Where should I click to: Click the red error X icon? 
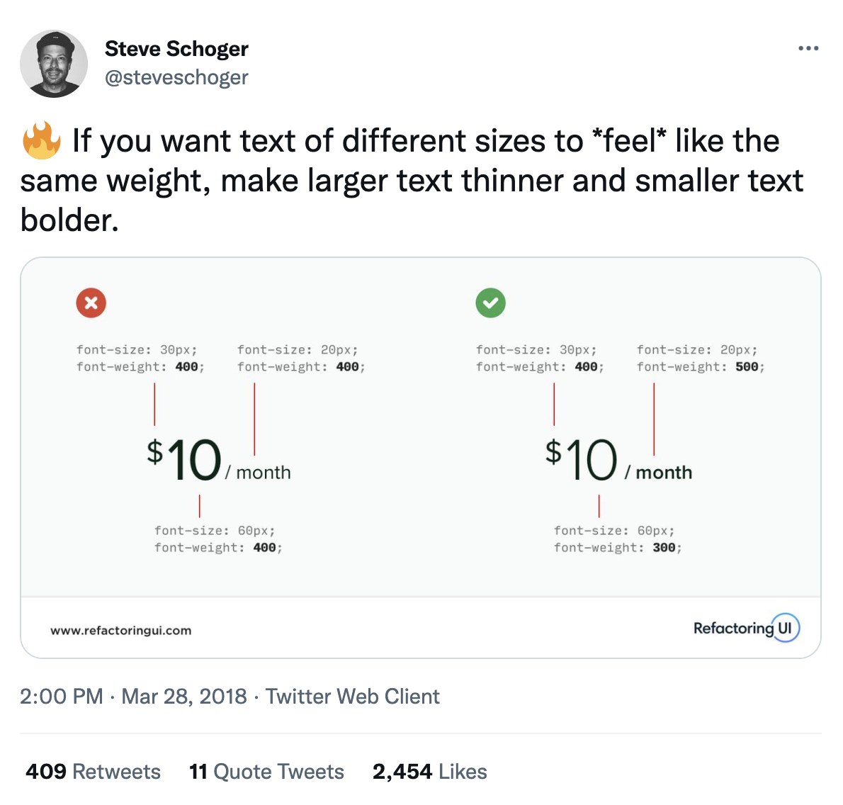tap(91, 303)
